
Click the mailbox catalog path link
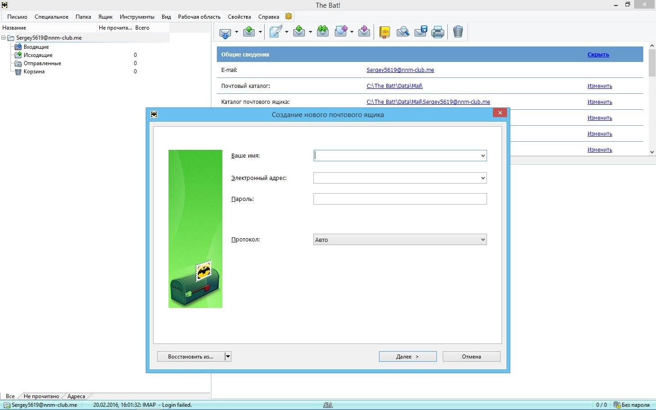click(x=428, y=102)
